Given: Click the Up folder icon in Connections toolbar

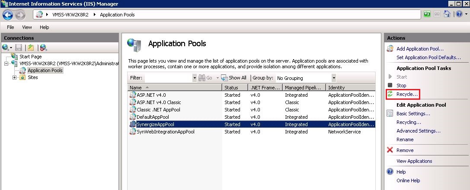Looking at the screenshot, I should pyautogui.click(x=31, y=47).
